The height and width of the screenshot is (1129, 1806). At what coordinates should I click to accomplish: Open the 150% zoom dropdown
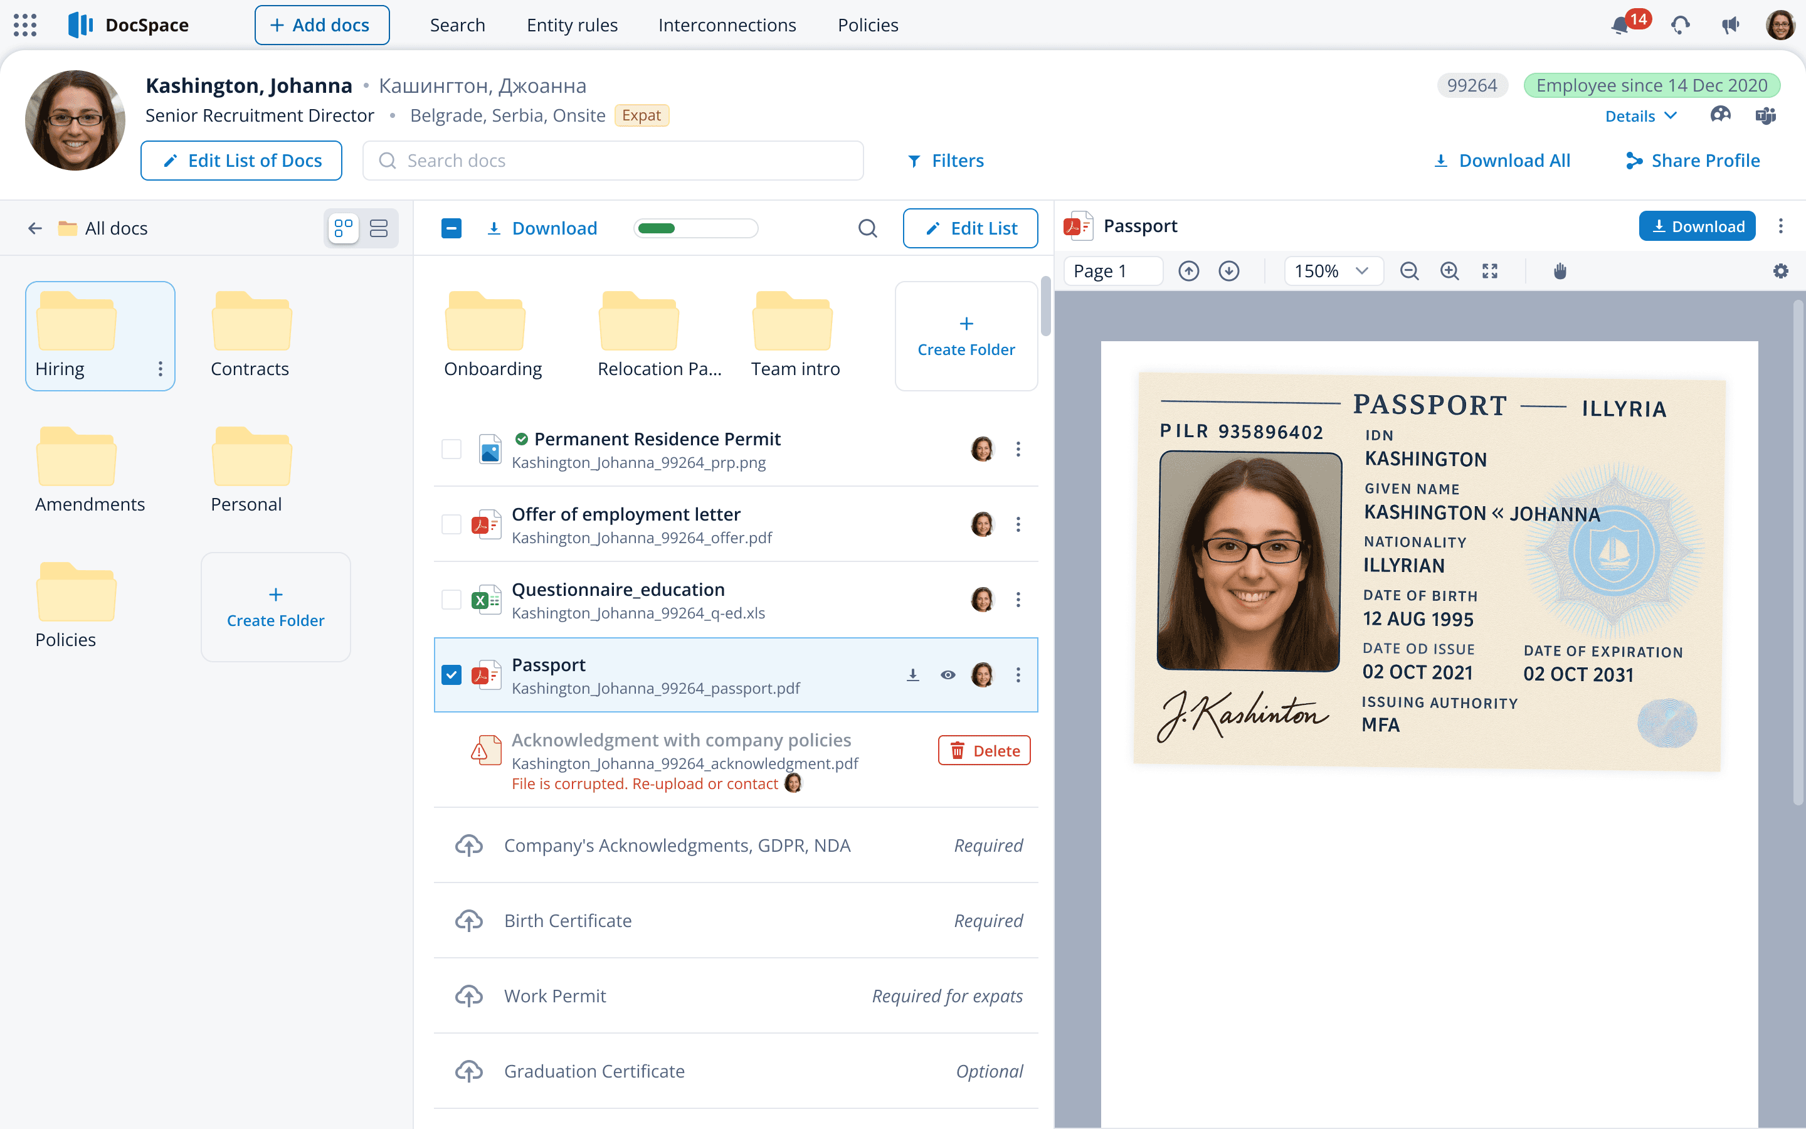click(1333, 271)
